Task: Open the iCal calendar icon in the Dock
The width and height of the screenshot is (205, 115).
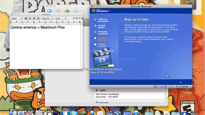Action: coord(30,113)
